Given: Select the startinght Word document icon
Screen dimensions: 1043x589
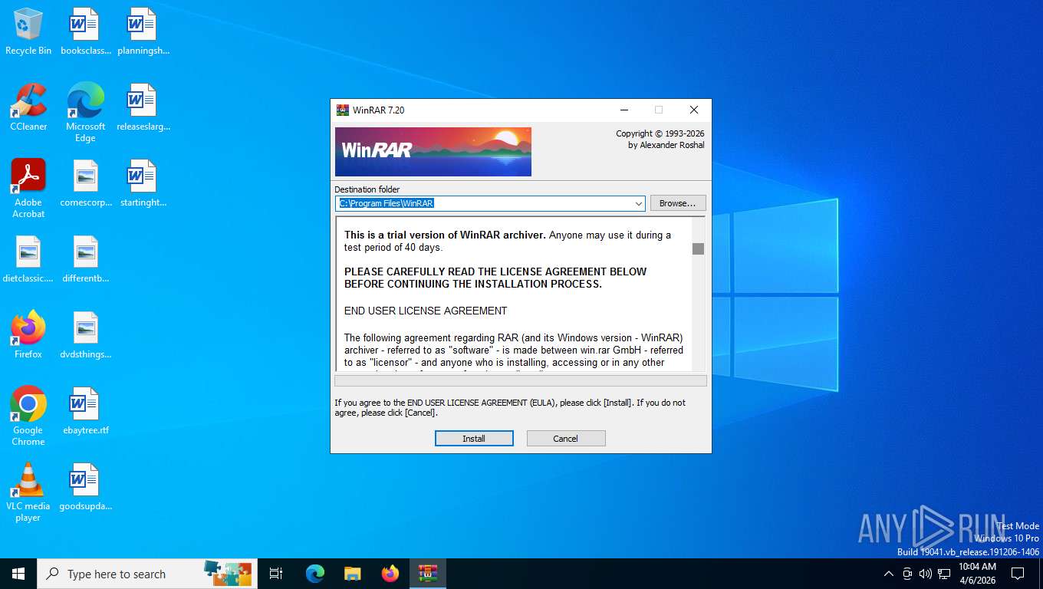Looking at the screenshot, I should point(143,183).
